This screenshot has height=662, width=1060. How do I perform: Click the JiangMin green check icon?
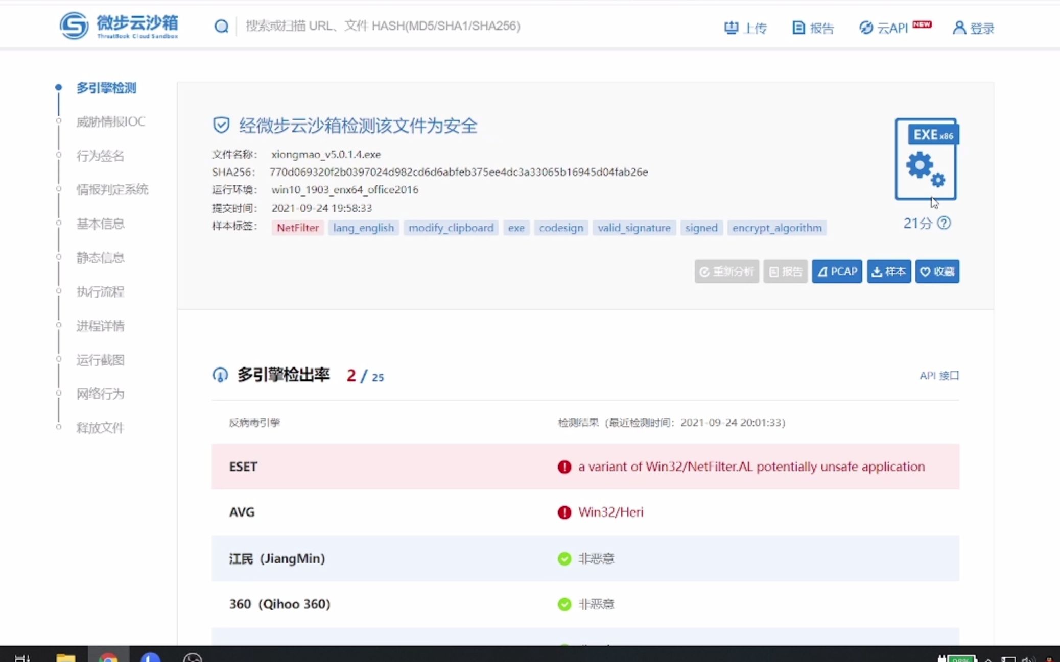coord(564,558)
